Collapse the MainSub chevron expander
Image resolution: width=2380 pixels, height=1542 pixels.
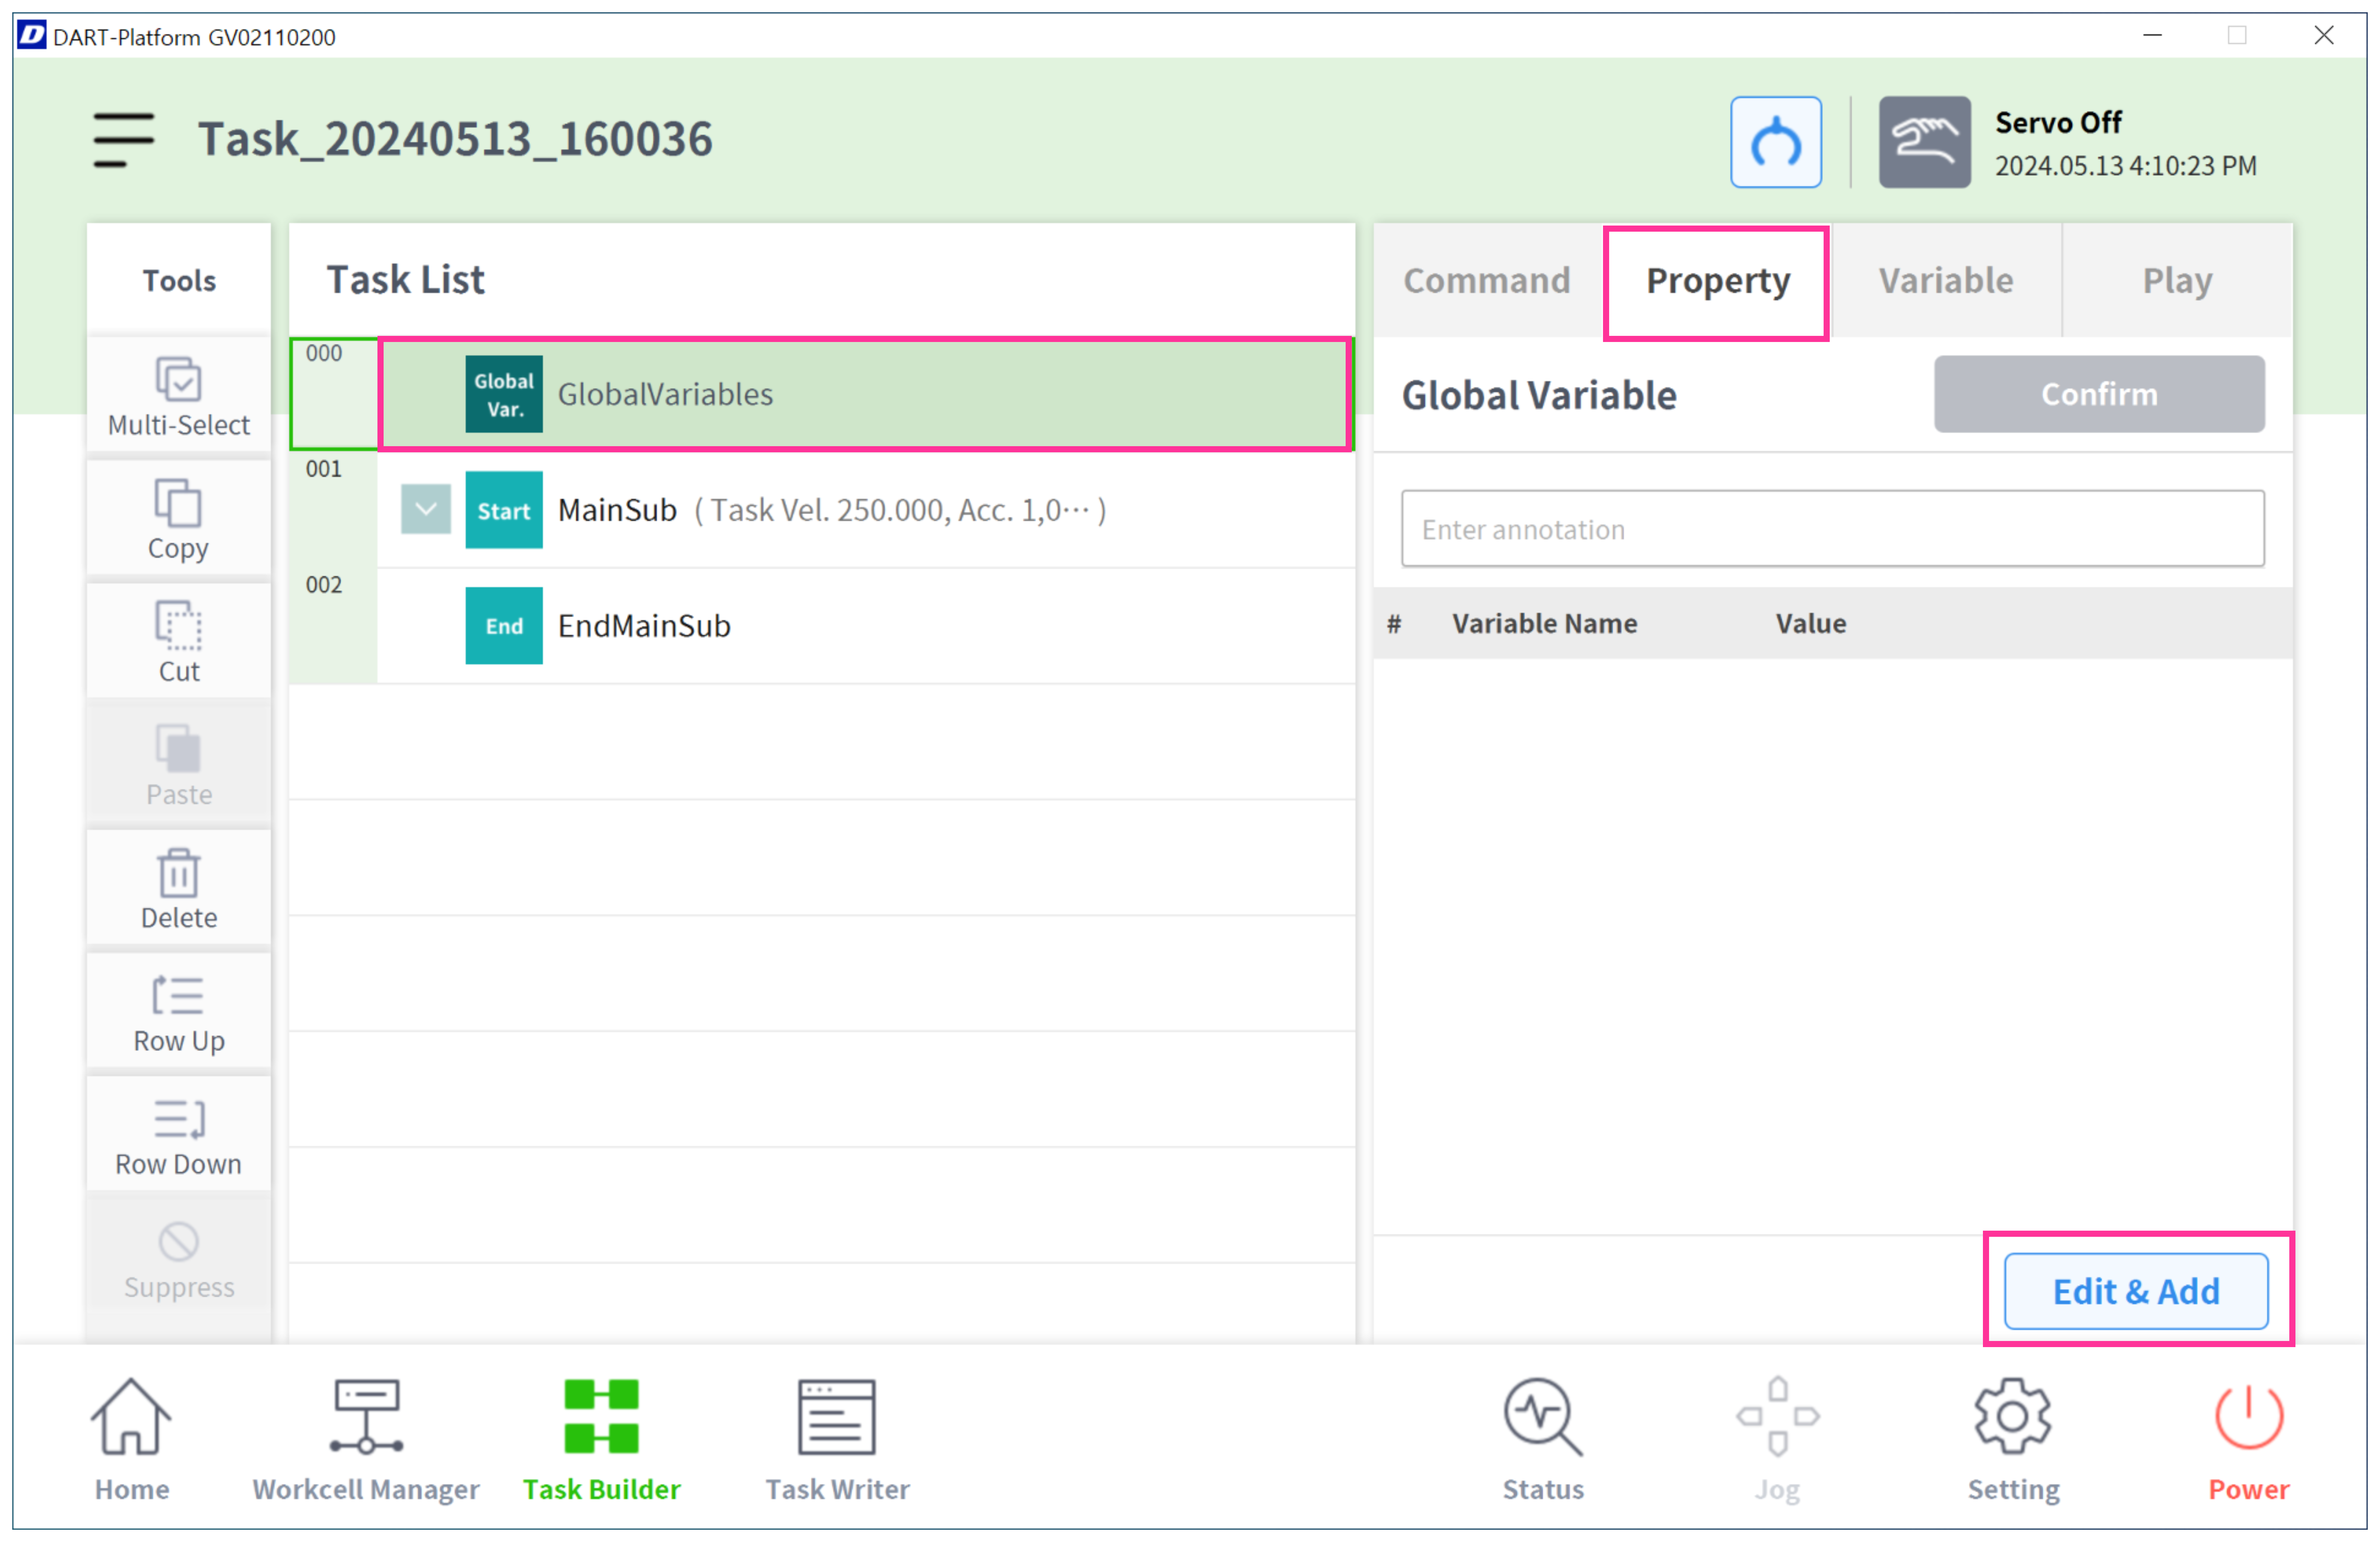(x=425, y=510)
